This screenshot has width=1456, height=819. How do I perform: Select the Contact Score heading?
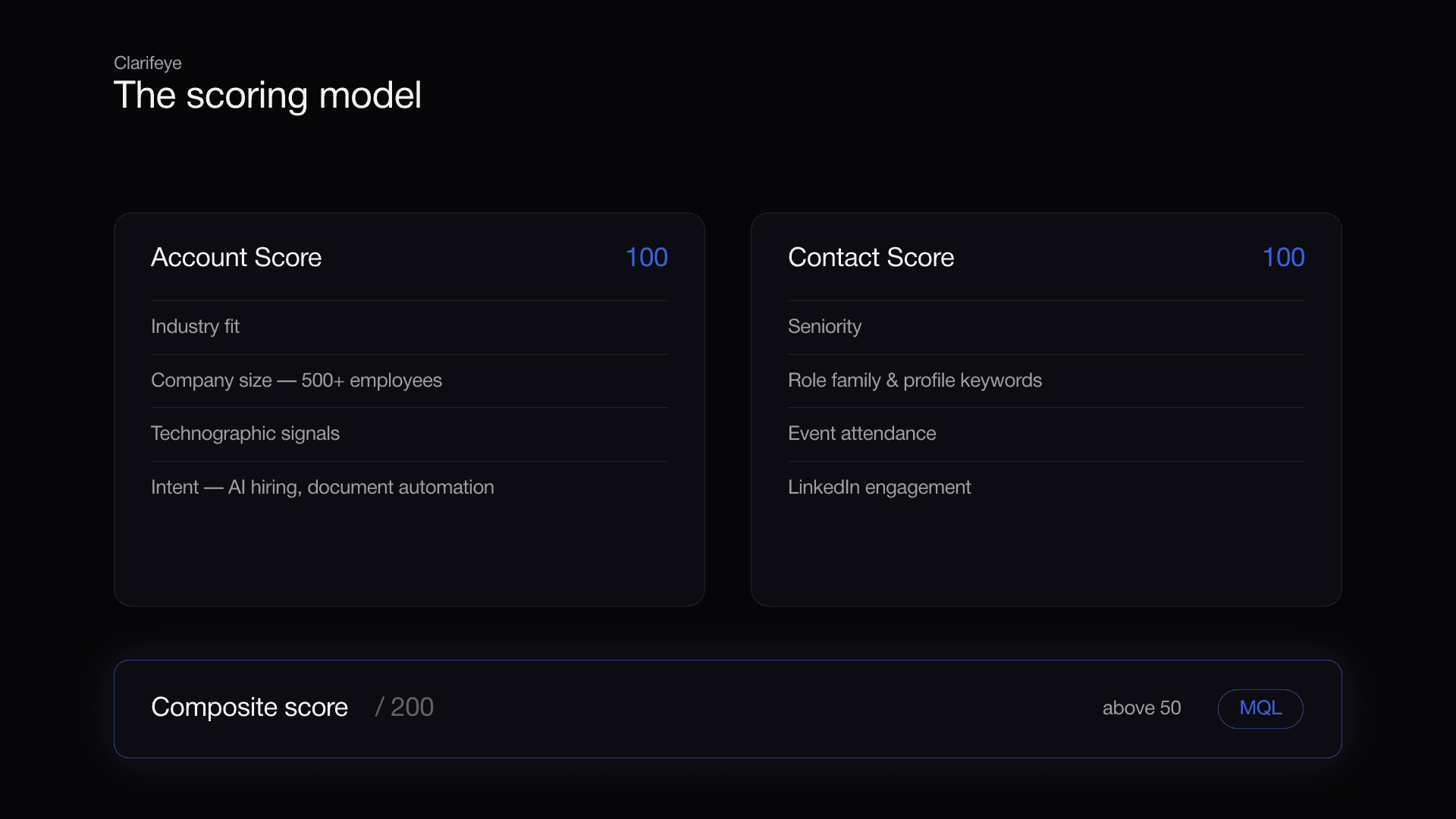871,258
